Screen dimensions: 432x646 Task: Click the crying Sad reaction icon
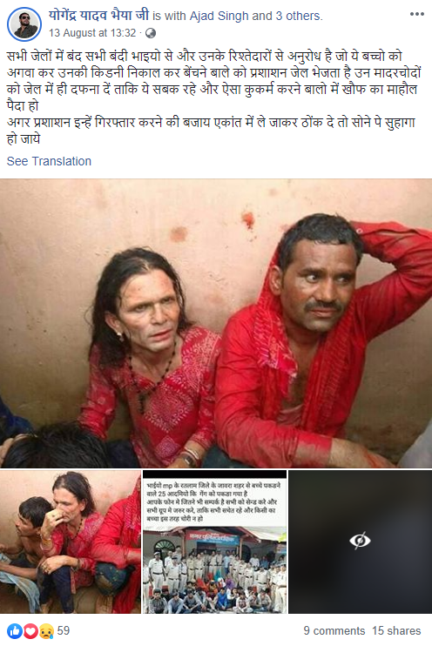click(x=46, y=630)
